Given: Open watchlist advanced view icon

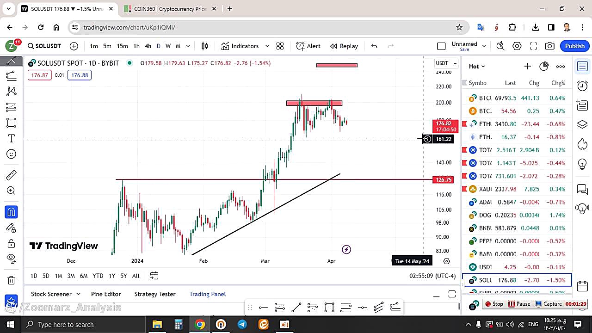Looking at the screenshot, I should click(x=544, y=66).
